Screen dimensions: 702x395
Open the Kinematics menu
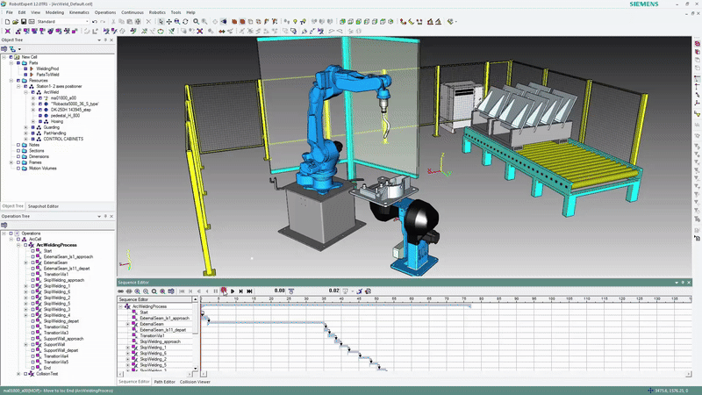[x=79, y=12]
